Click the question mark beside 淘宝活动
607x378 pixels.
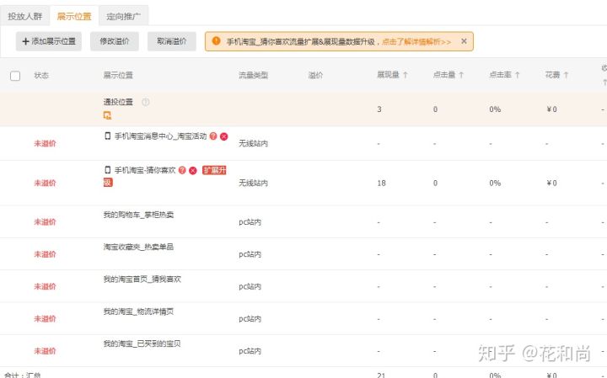point(213,136)
